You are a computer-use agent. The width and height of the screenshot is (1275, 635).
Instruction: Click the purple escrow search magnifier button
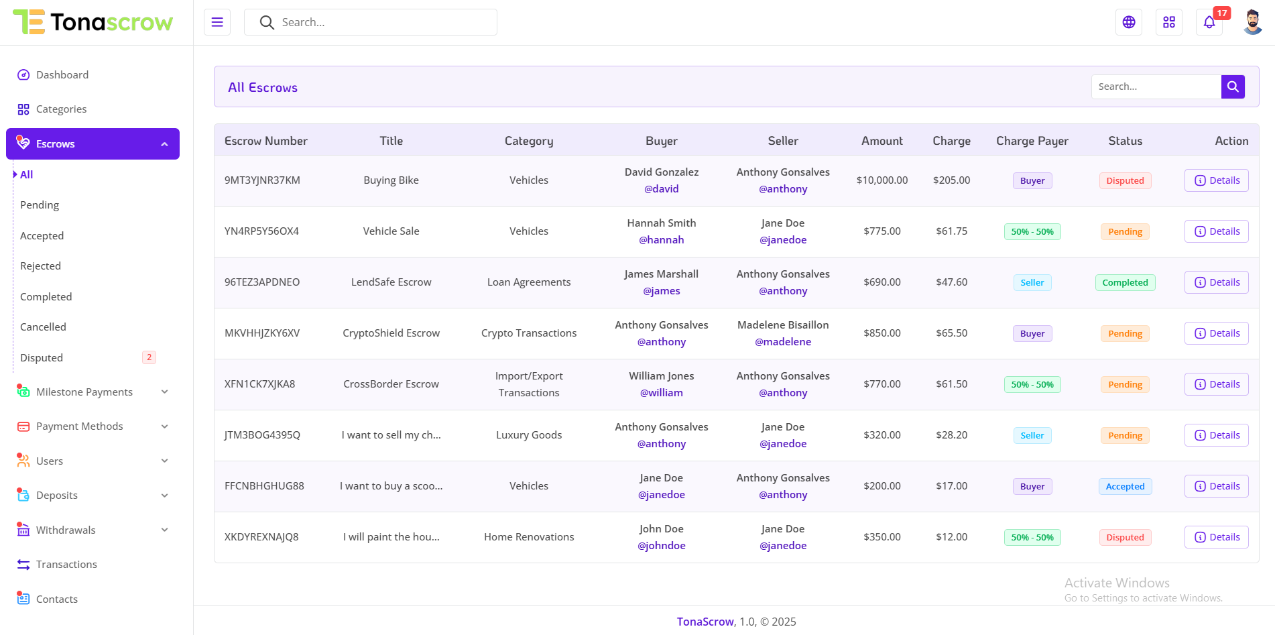click(x=1233, y=86)
